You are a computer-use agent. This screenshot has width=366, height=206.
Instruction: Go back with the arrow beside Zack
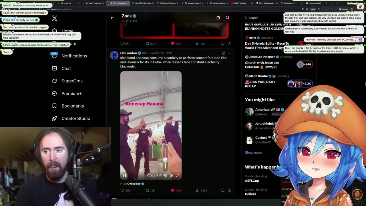point(112,18)
